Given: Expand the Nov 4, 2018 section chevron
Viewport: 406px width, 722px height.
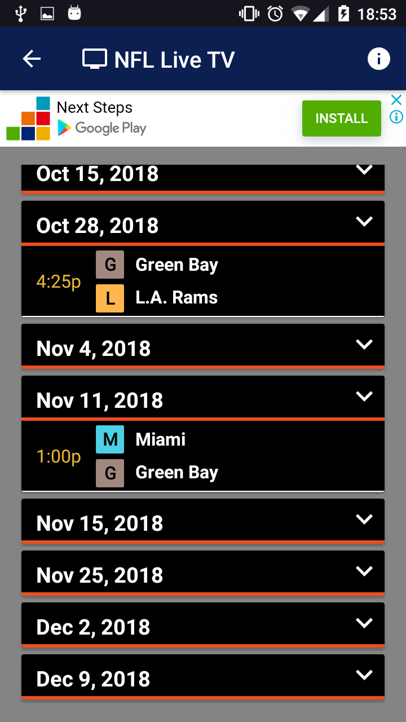Looking at the screenshot, I should click(364, 345).
